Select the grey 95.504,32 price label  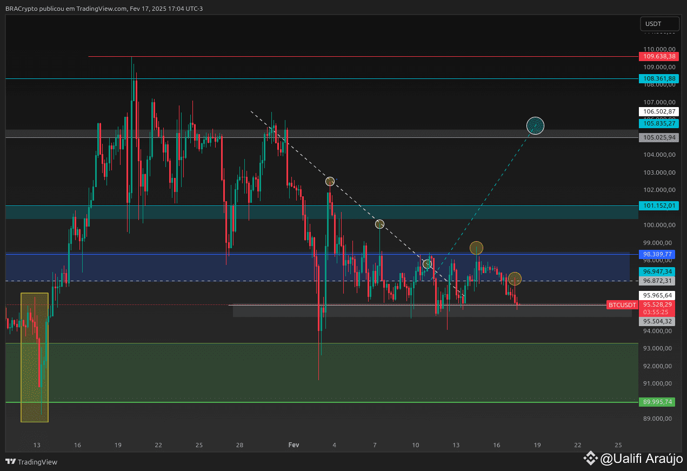658,321
